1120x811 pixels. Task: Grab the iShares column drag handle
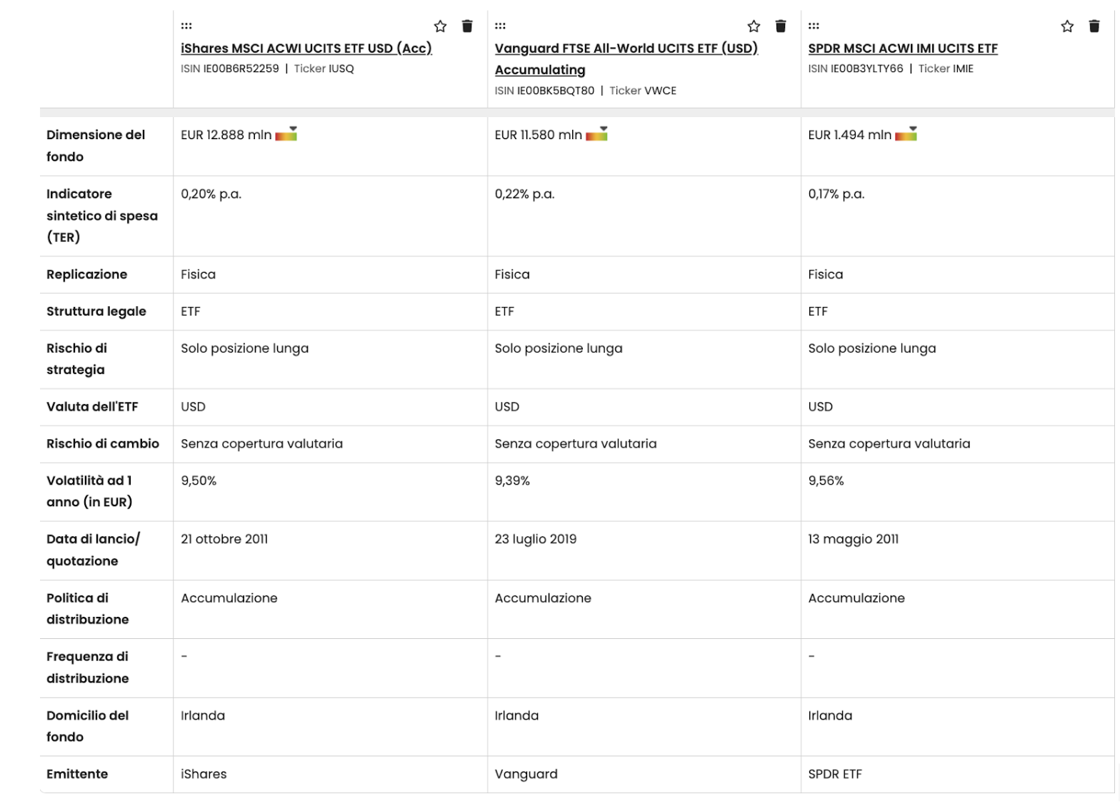tap(186, 26)
